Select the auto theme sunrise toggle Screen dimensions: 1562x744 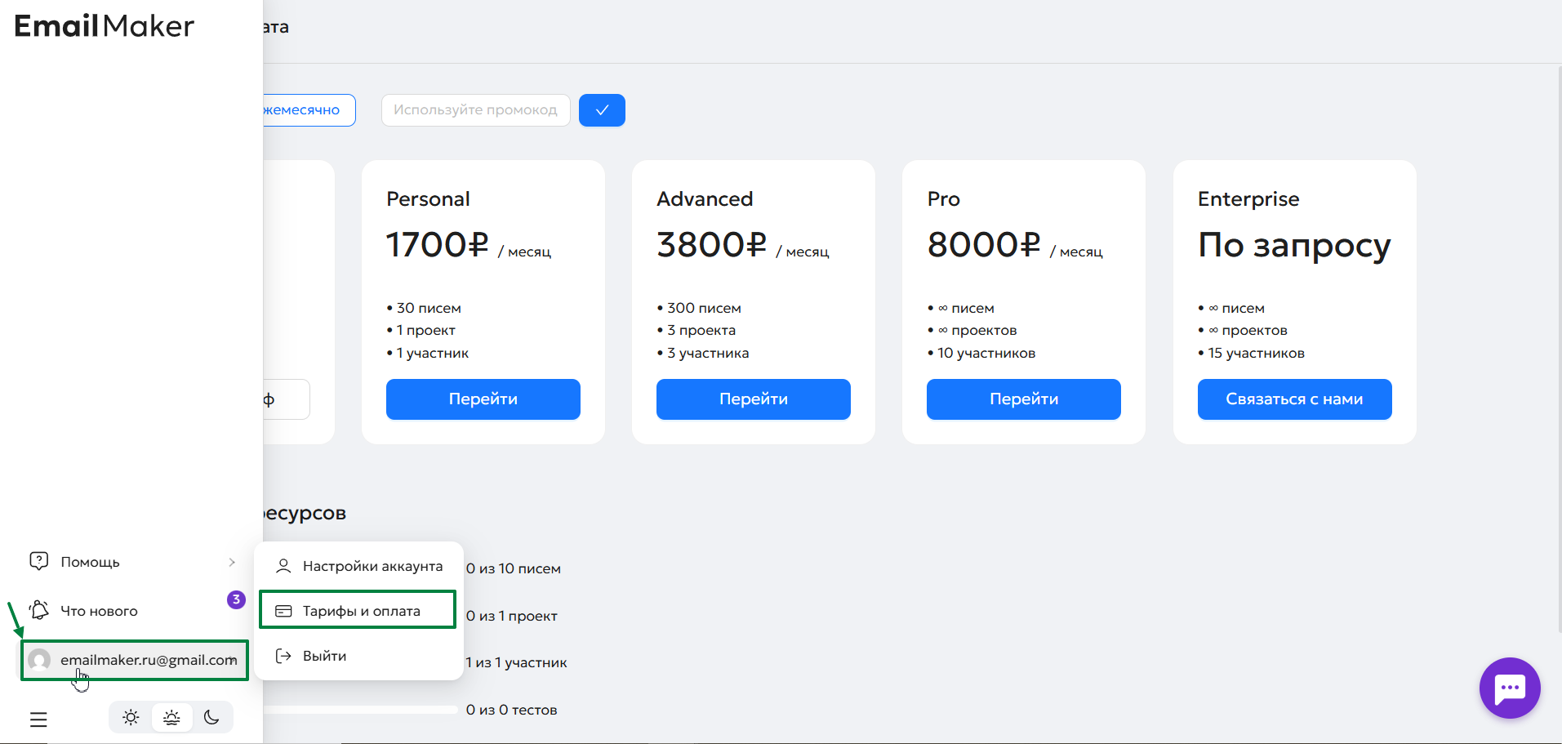click(x=171, y=718)
